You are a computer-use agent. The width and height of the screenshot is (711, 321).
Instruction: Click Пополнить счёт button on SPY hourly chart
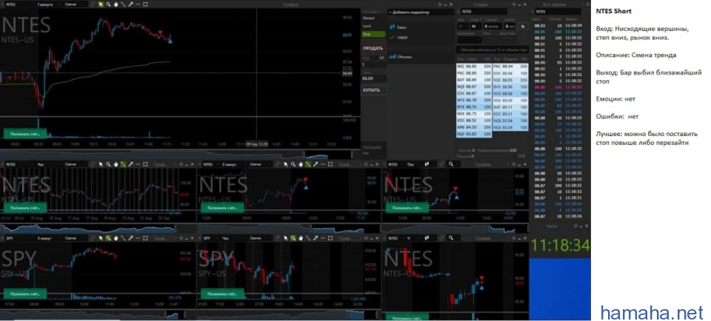click(223, 294)
